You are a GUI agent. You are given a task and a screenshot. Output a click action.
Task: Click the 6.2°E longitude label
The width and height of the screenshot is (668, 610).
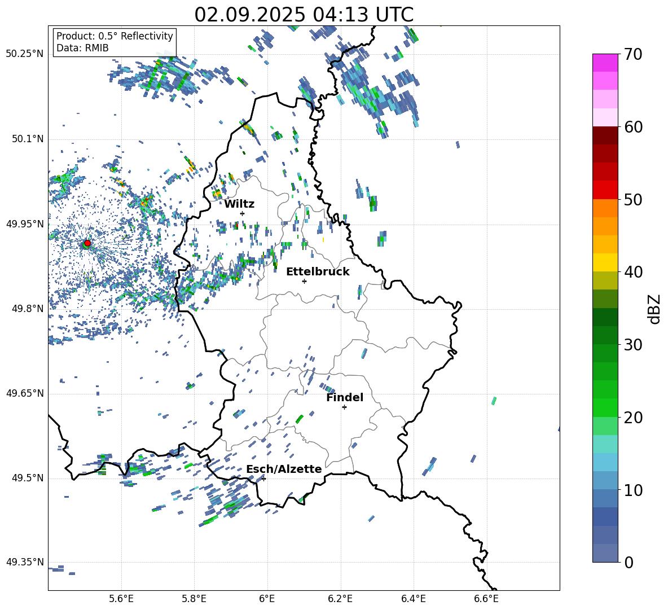[x=340, y=599]
